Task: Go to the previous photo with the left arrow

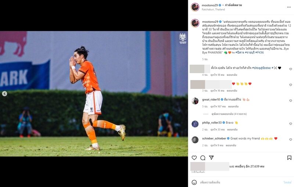Action: coord(4,94)
